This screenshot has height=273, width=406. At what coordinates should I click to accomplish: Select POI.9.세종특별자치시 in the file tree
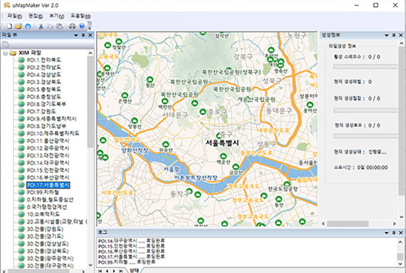point(52,119)
